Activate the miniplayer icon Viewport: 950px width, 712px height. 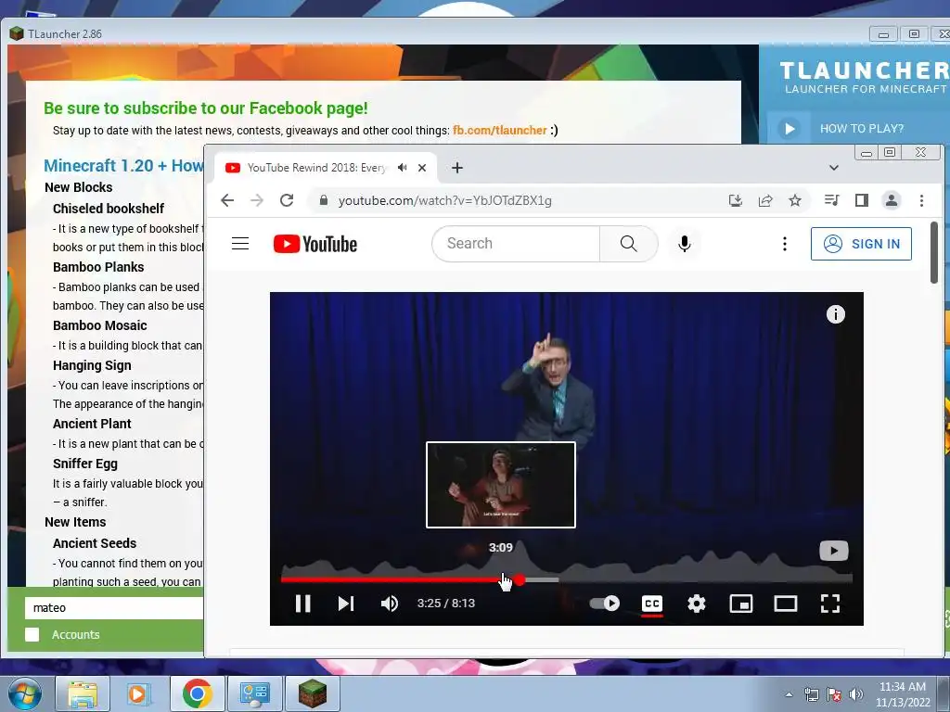[741, 603]
